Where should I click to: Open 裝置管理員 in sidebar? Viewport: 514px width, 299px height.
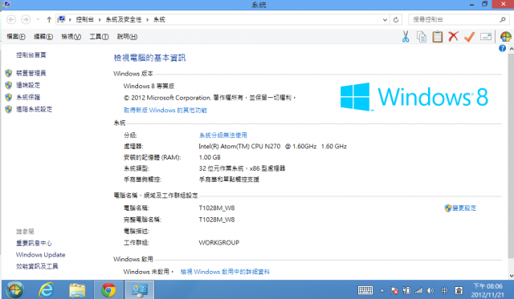31,73
